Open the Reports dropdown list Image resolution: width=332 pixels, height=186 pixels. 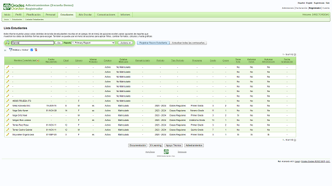93,43
